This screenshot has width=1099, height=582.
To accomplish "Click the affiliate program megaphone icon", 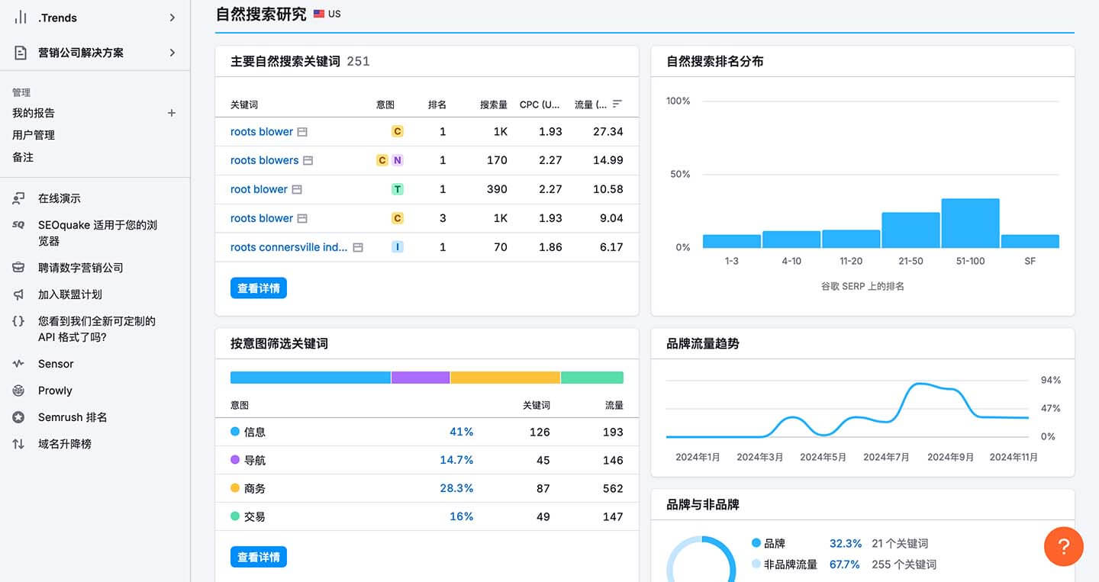I will [18, 294].
